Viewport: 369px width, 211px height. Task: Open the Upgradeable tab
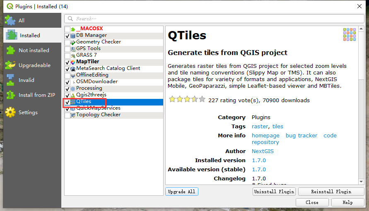32,65
